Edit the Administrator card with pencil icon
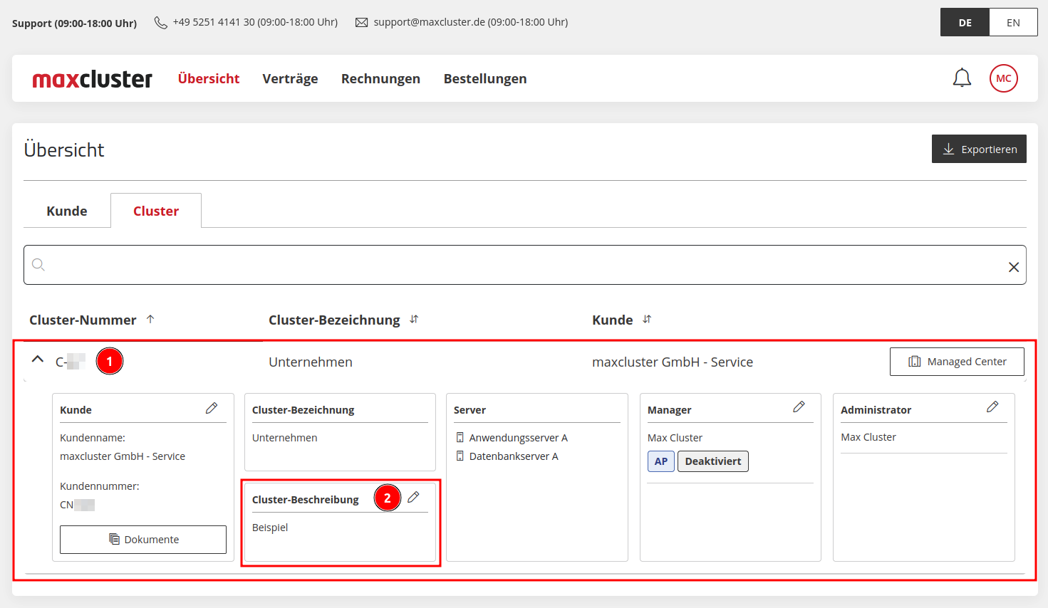The width and height of the screenshot is (1048, 608). pyautogui.click(x=992, y=407)
